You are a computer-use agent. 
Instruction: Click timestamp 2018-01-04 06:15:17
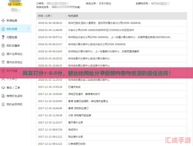pos(50,44)
